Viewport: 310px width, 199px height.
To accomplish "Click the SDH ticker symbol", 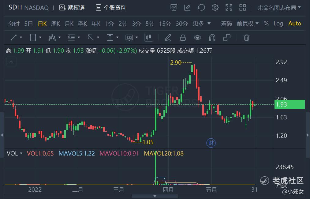I will (15, 8).
